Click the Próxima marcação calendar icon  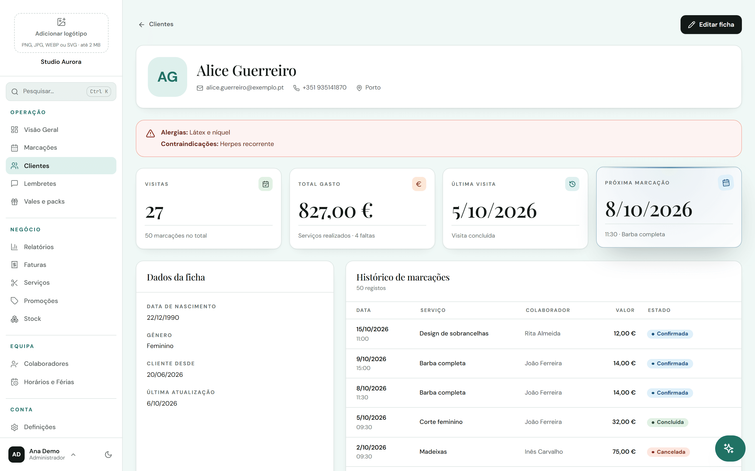click(x=726, y=183)
